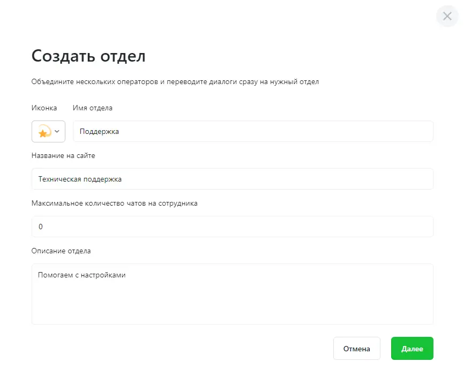
Task: Click the green Далее button
Action: point(411,349)
